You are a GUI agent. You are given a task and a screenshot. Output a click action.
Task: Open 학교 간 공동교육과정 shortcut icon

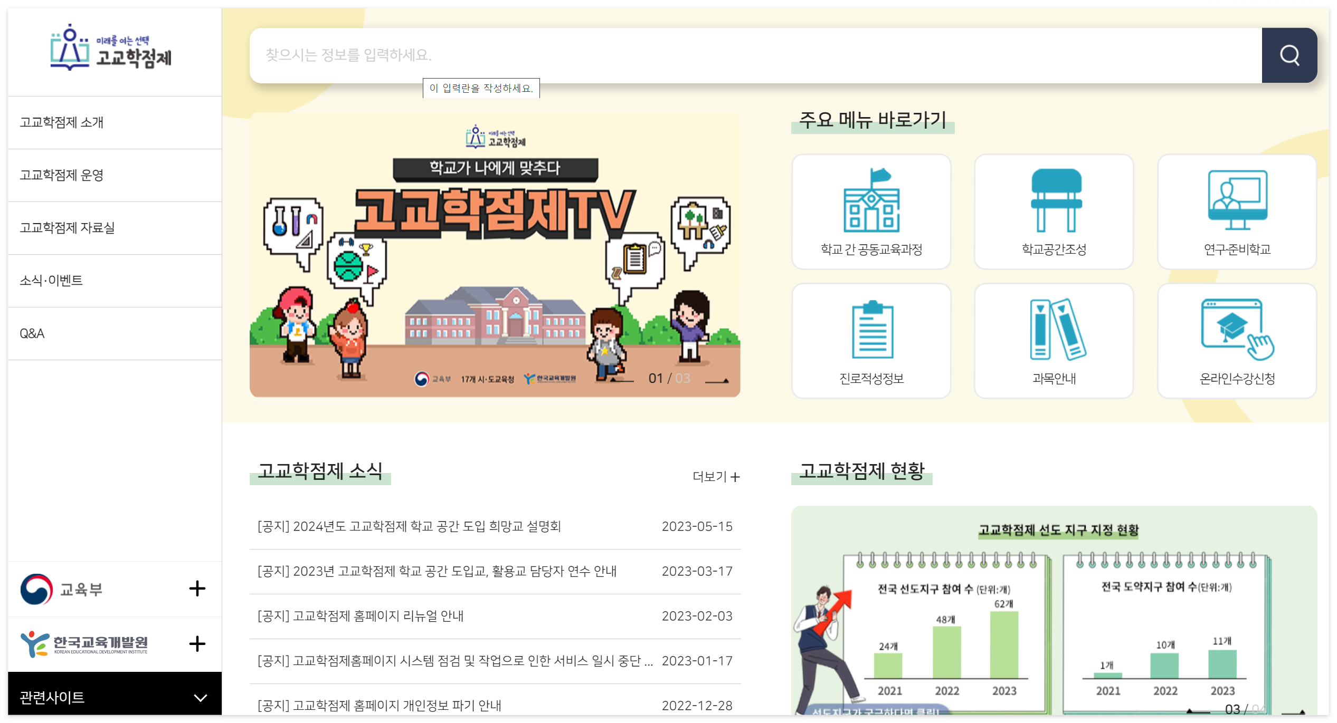pyautogui.click(x=871, y=211)
